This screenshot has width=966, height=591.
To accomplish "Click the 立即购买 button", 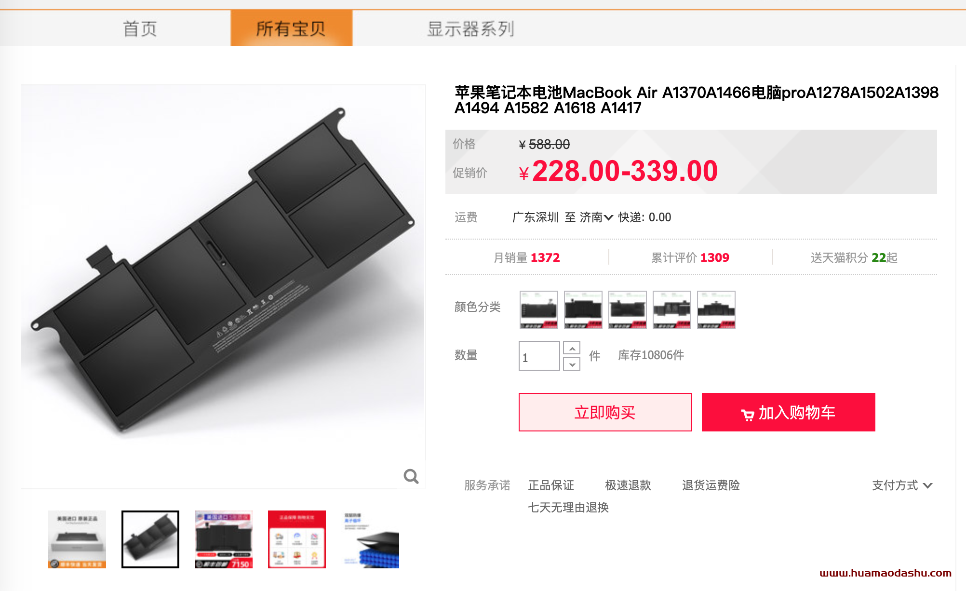I will (605, 412).
